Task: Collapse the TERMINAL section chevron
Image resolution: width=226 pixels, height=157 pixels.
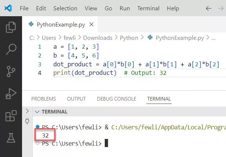Action: click(x=37, y=112)
